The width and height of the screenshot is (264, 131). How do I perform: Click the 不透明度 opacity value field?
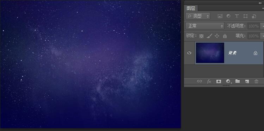point(254,26)
